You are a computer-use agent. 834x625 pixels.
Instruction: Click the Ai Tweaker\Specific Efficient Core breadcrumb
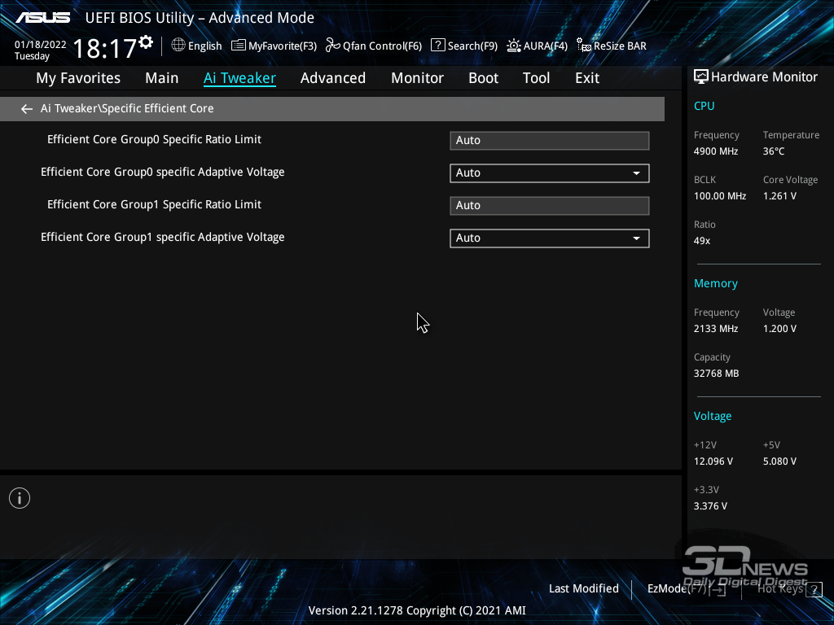tap(127, 108)
